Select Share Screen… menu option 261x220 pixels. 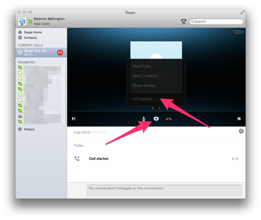[145, 86]
